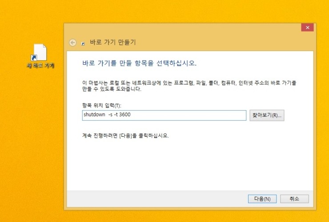
Task: Click the wizard description paragraph starting '이 마법사는'
Action: point(189,86)
